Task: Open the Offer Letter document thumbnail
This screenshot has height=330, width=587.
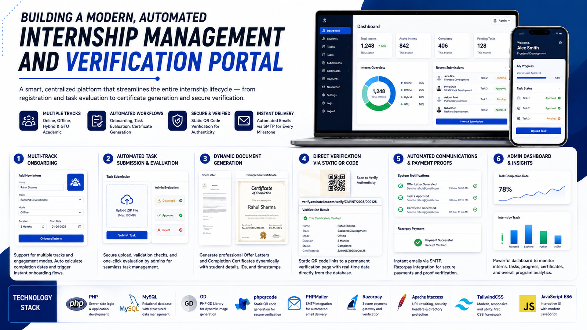Action: (x=214, y=208)
